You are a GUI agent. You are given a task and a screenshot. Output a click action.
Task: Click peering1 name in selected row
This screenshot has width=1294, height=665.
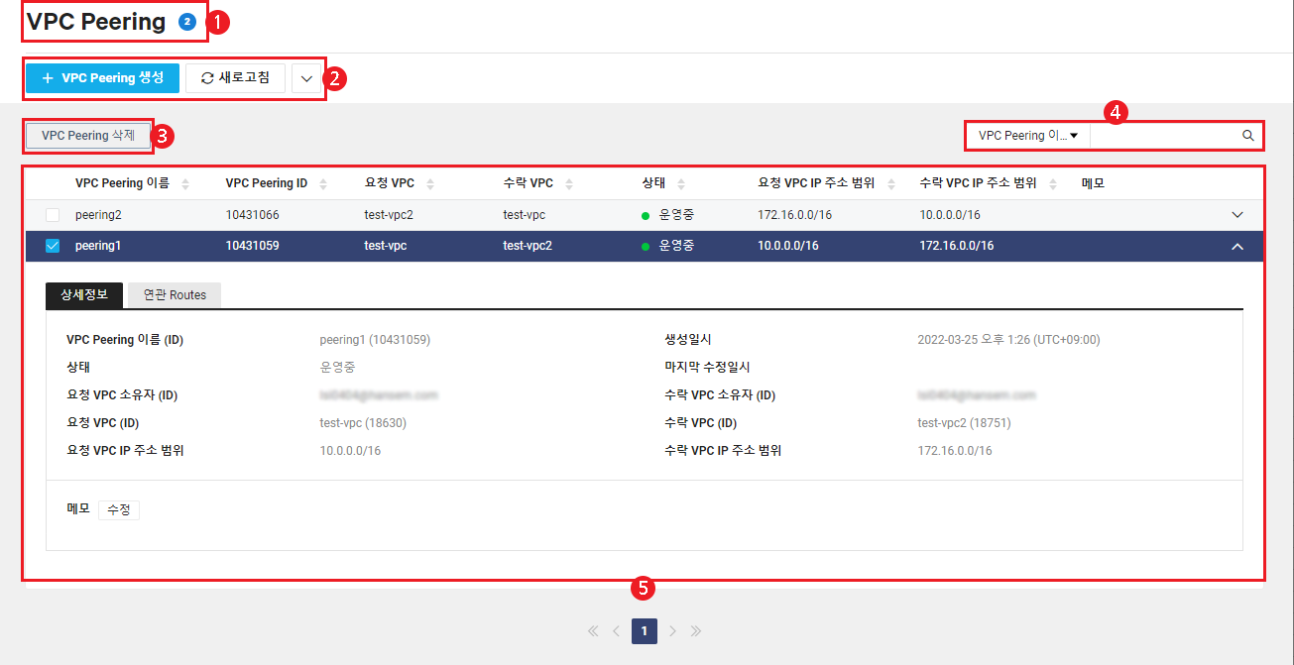tap(98, 246)
